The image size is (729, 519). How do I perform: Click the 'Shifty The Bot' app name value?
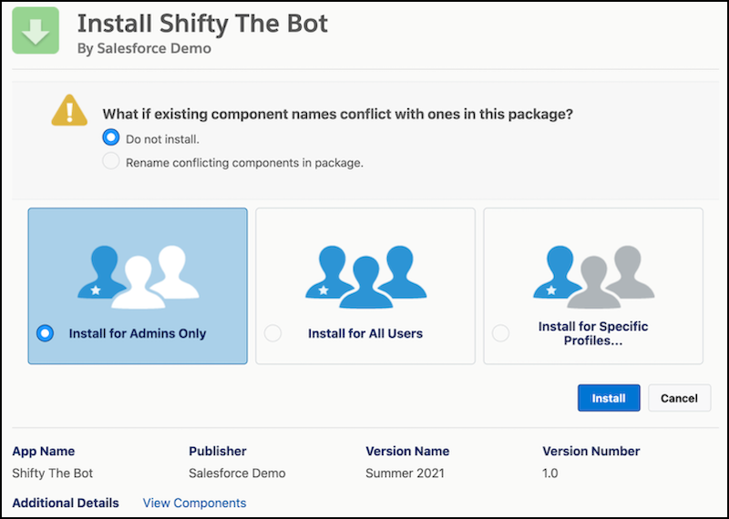coord(53,473)
